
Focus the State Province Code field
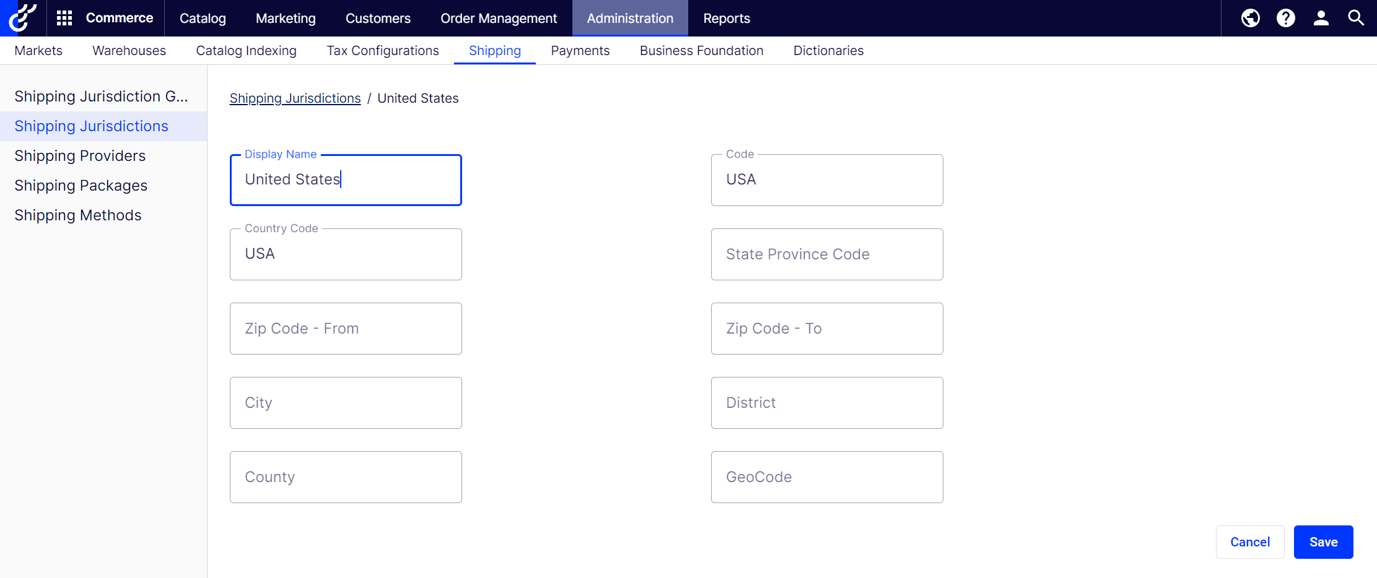pyautogui.click(x=827, y=254)
